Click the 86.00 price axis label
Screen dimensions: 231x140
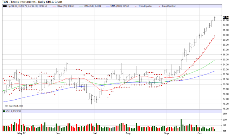click(226, 54)
